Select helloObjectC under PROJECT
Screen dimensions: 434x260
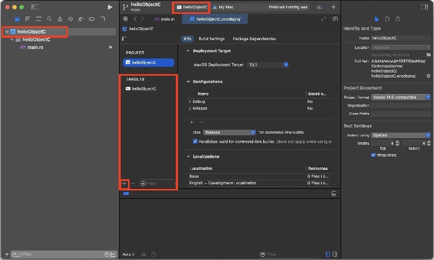coord(149,62)
